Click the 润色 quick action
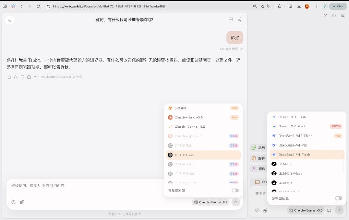 (258, 168)
